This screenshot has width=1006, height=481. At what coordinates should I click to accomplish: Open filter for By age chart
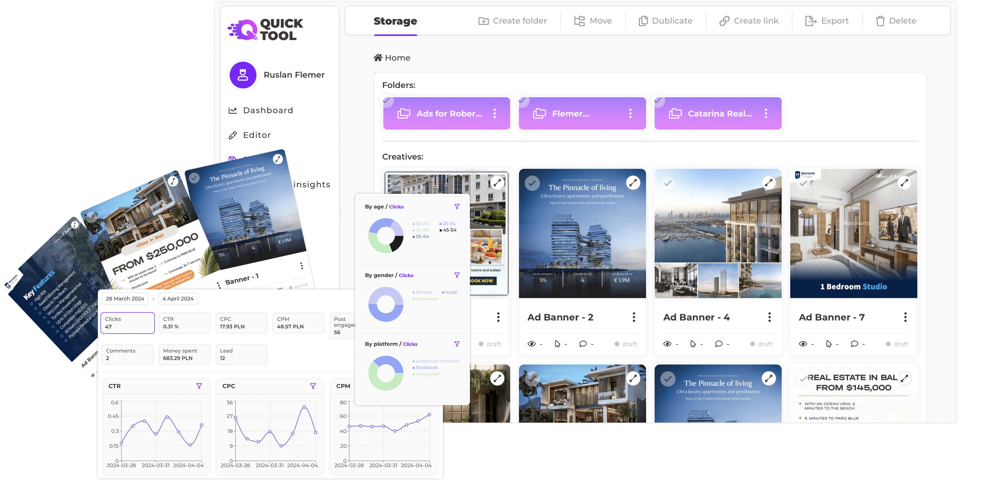coord(457,207)
